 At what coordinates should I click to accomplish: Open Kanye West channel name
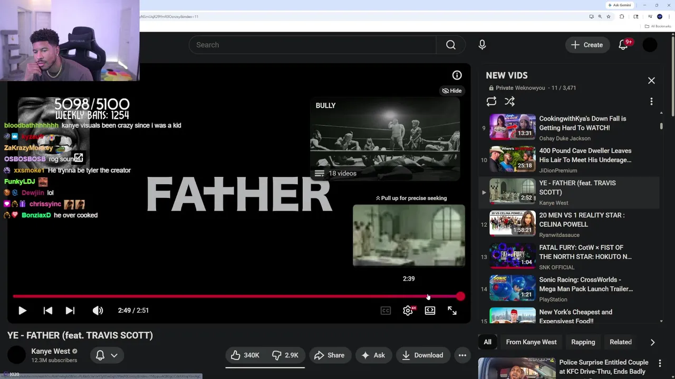coord(51,351)
